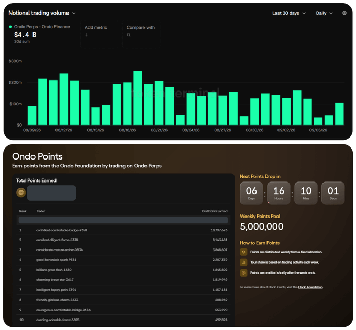Click the redacted own-rank row in leaderboard
This screenshot has height=330, width=356.
click(x=123, y=220)
